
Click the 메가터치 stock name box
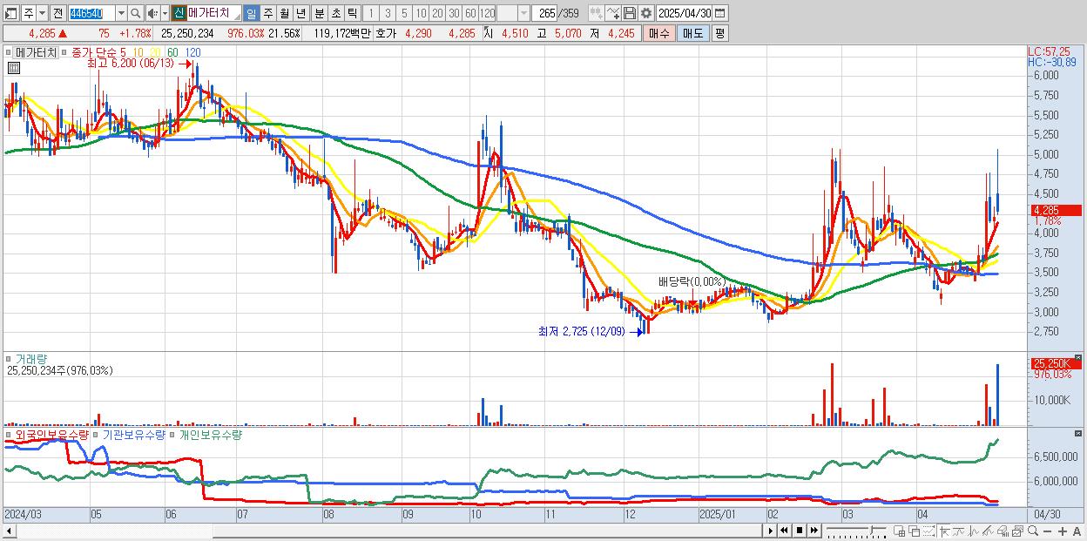[x=213, y=13]
